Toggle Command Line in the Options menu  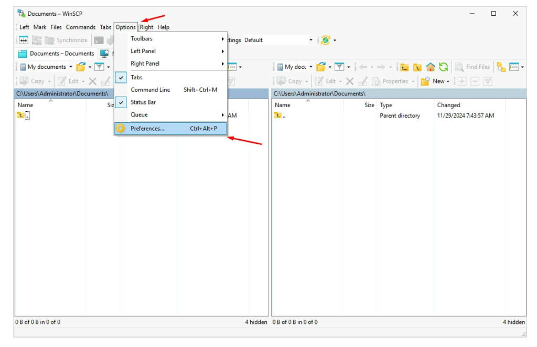[x=170, y=90]
